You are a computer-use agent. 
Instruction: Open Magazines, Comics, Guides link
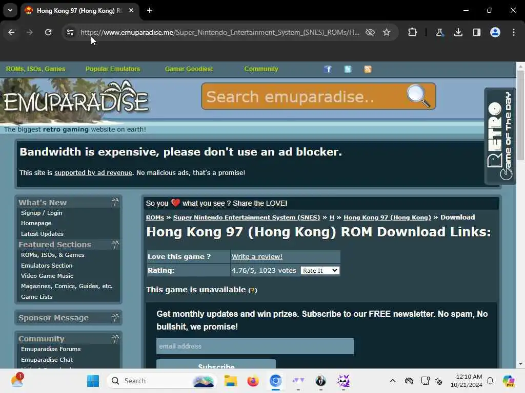point(67,287)
